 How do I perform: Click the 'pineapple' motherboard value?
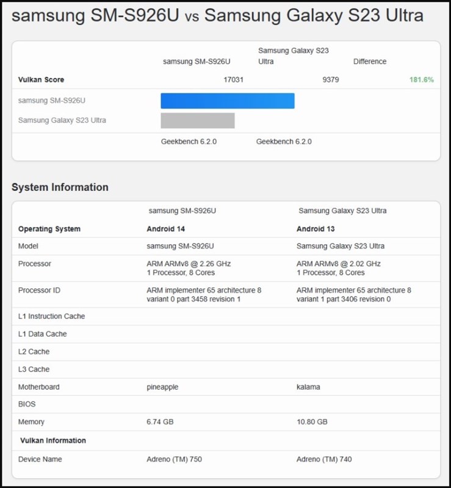[162, 387]
